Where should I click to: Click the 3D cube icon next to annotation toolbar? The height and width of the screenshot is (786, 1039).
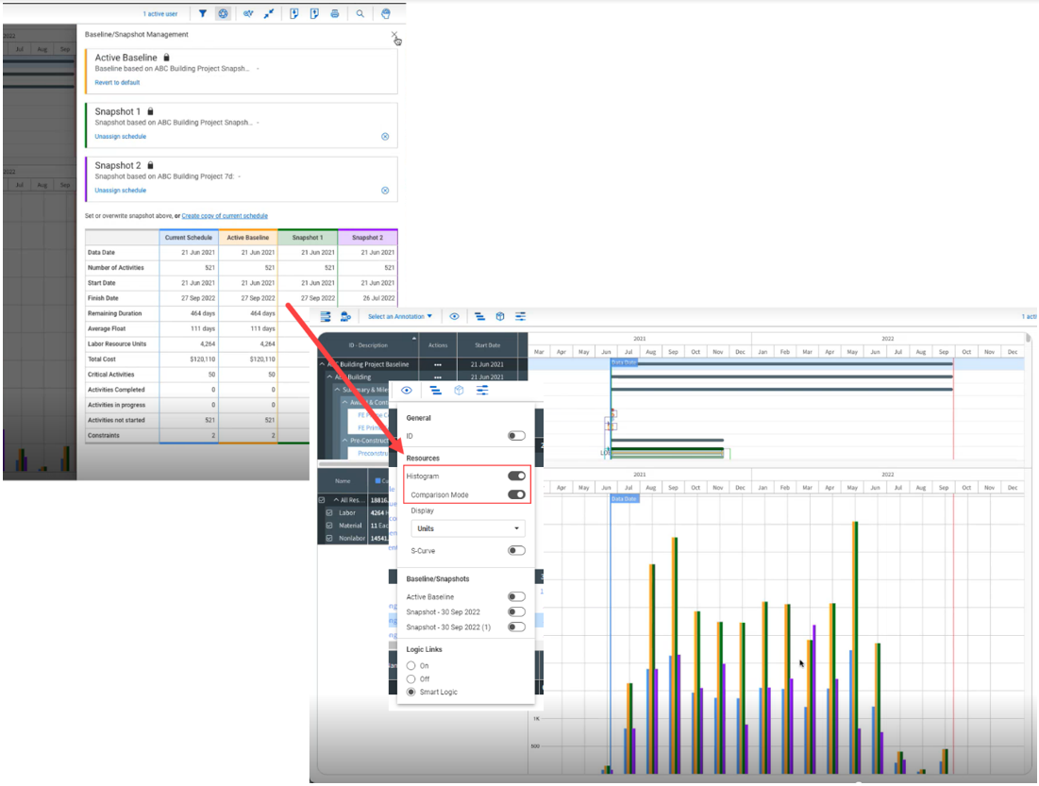pyautogui.click(x=499, y=317)
